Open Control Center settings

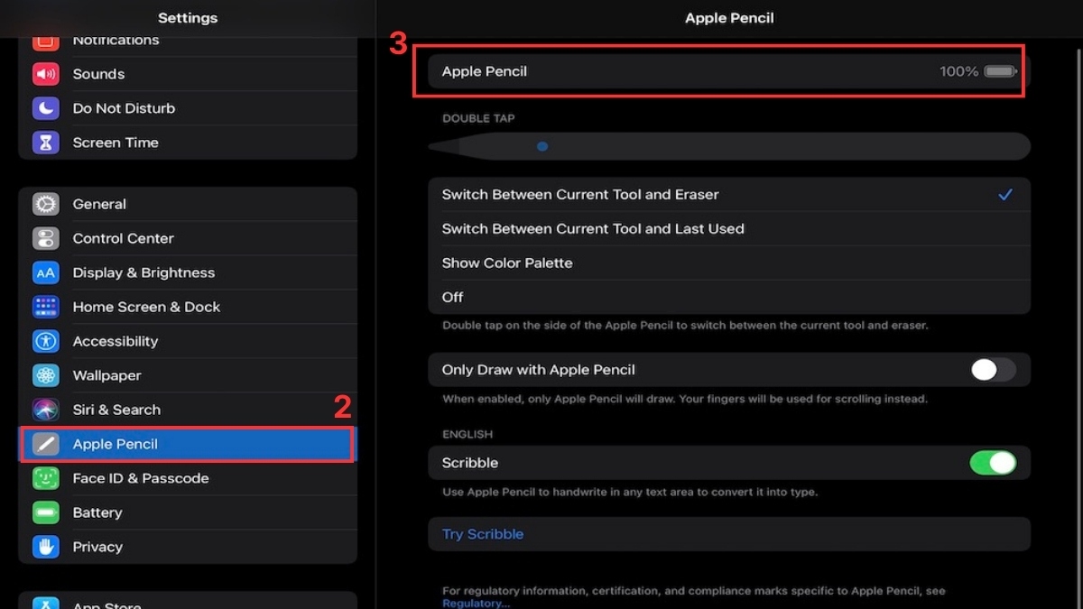pos(188,238)
